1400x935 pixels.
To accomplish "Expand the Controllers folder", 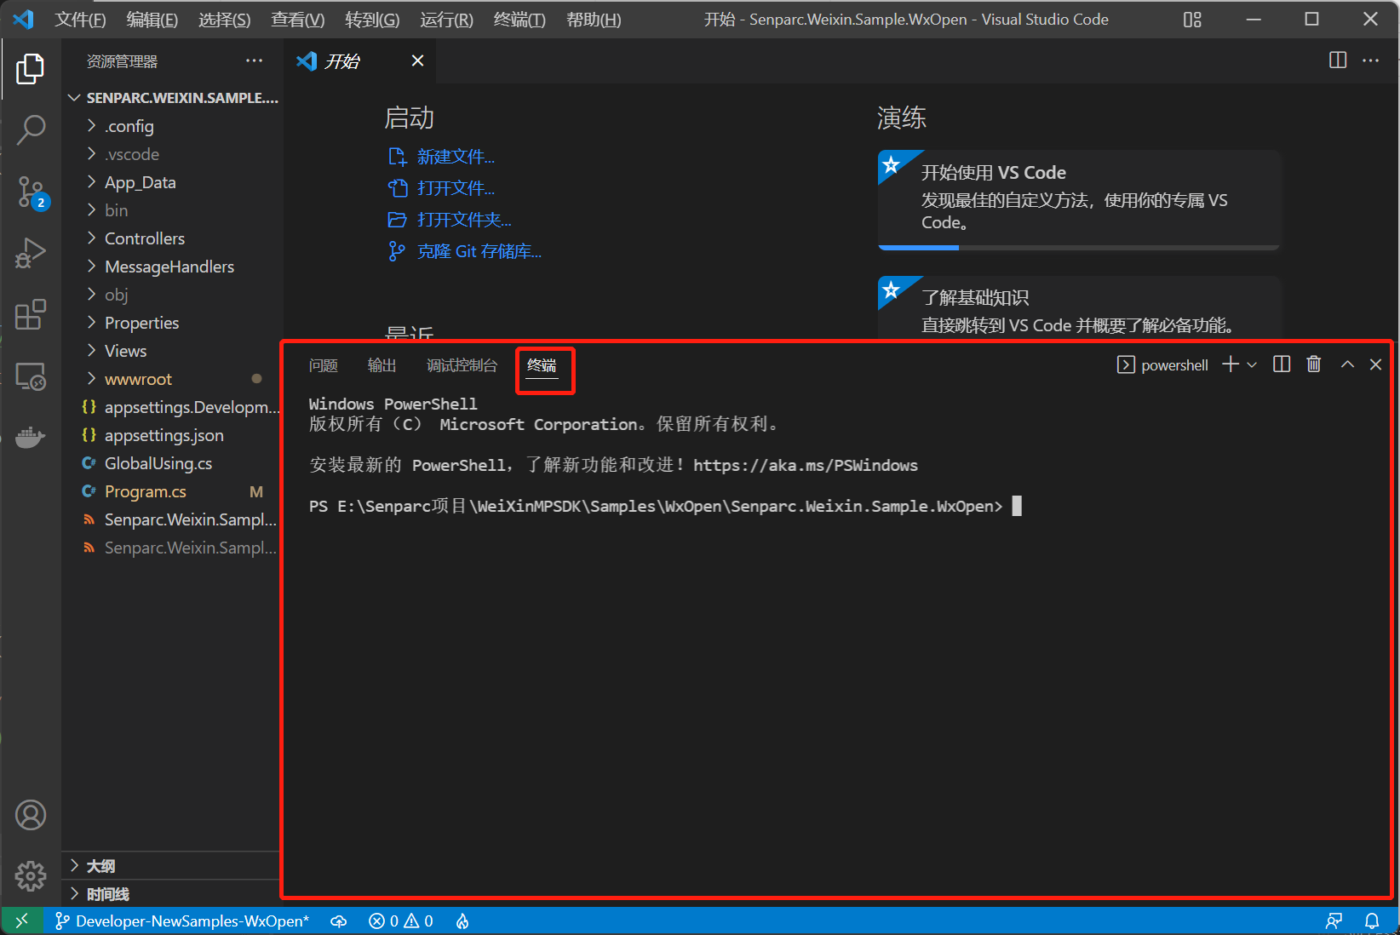I will (144, 238).
